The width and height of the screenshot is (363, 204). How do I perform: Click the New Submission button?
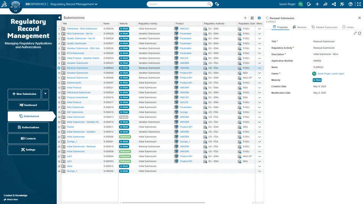[x=24, y=94]
